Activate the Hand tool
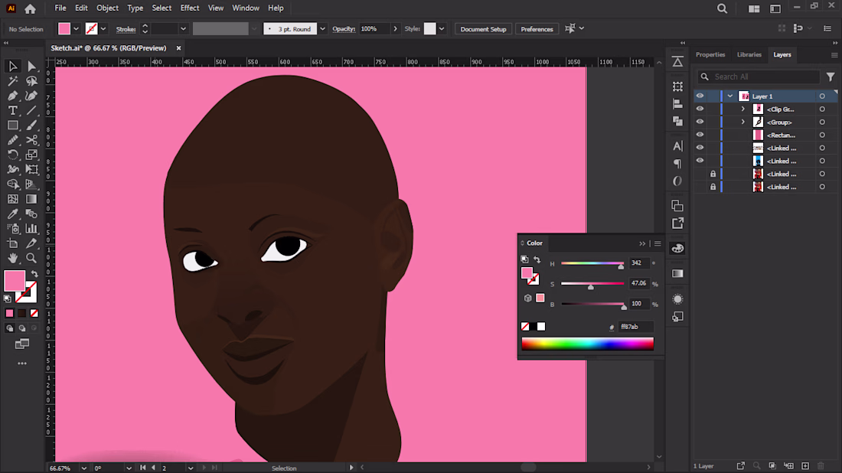The height and width of the screenshot is (473, 842). click(13, 258)
